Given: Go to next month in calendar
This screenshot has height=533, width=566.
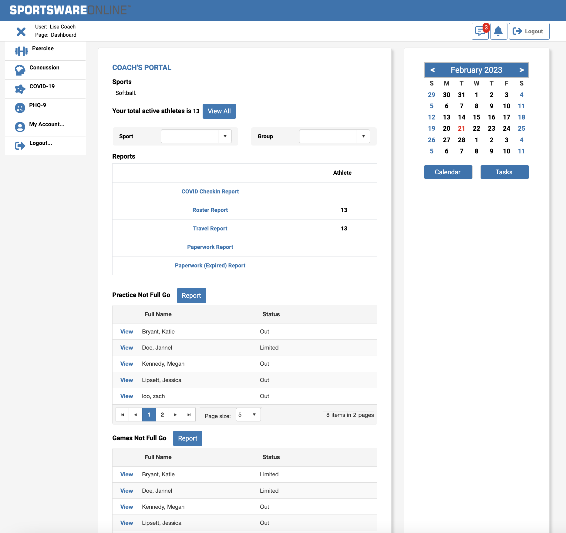Looking at the screenshot, I should (521, 70).
